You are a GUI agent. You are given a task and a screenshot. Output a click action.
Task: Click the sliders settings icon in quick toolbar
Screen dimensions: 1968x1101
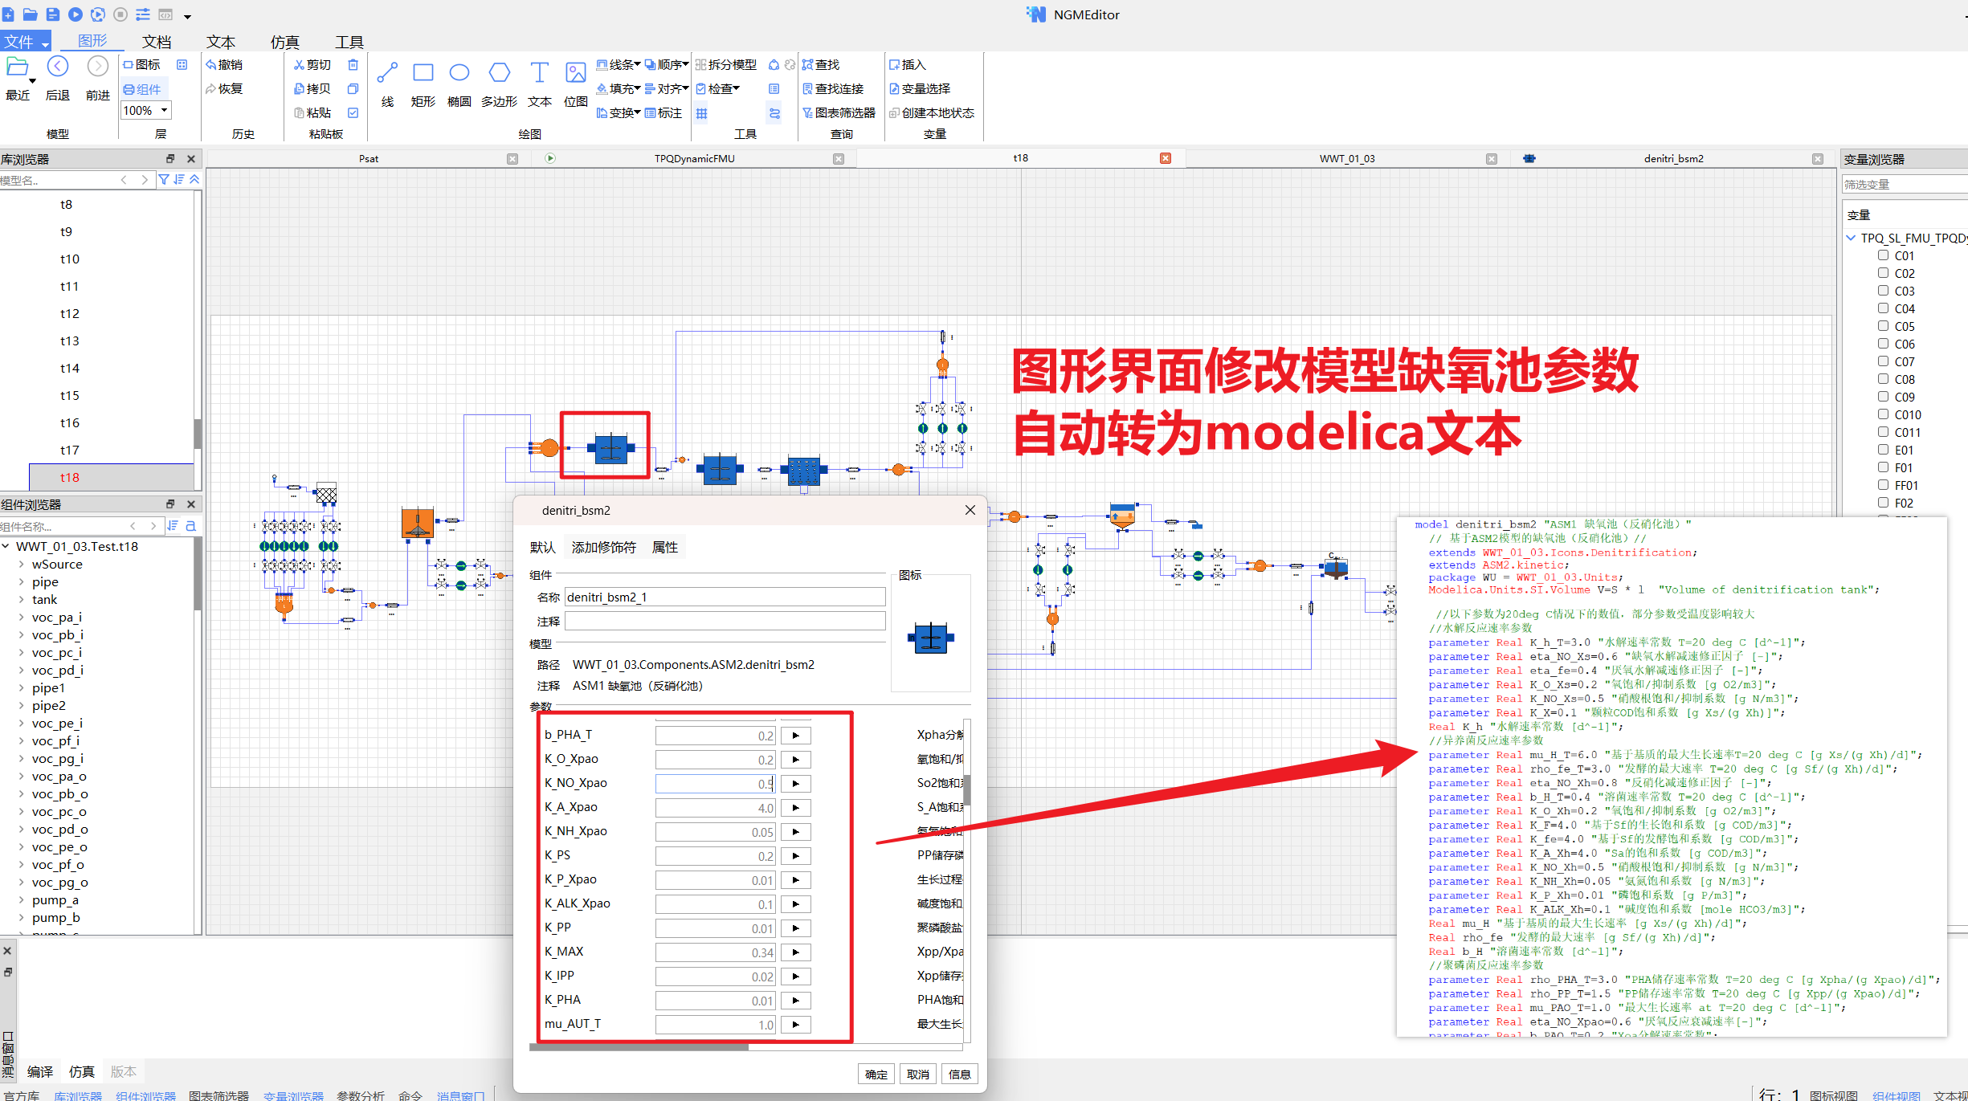click(143, 14)
